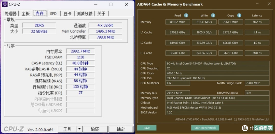Click the tRC 130 时钟 value
This screenshot has width=275, height=134.
pos(80,87)
